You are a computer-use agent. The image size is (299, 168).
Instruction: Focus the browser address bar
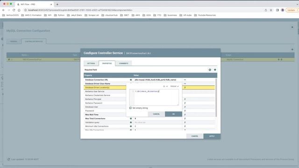(143, 10)
